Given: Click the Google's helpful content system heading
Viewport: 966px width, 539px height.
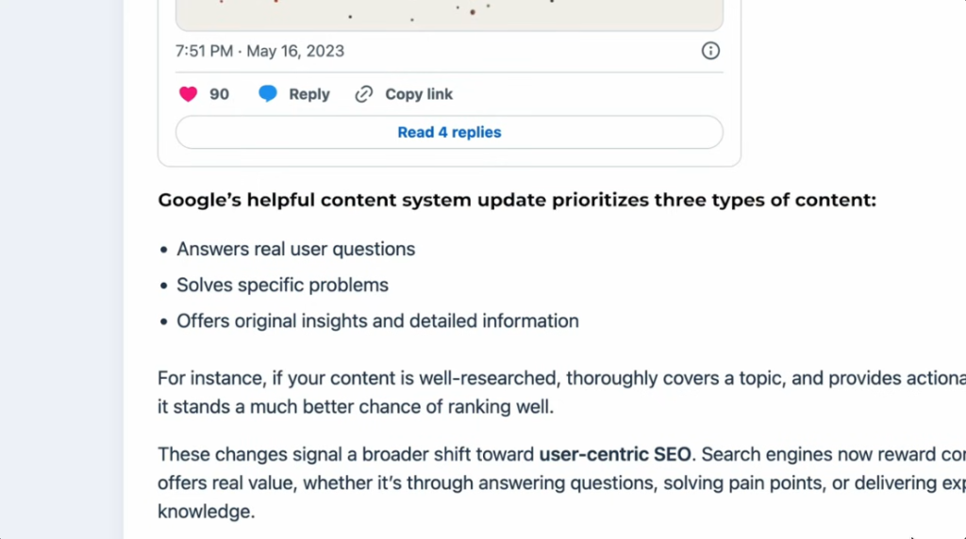Looking at the screenshot, I should pyautogui.click(x=517, y=201).
